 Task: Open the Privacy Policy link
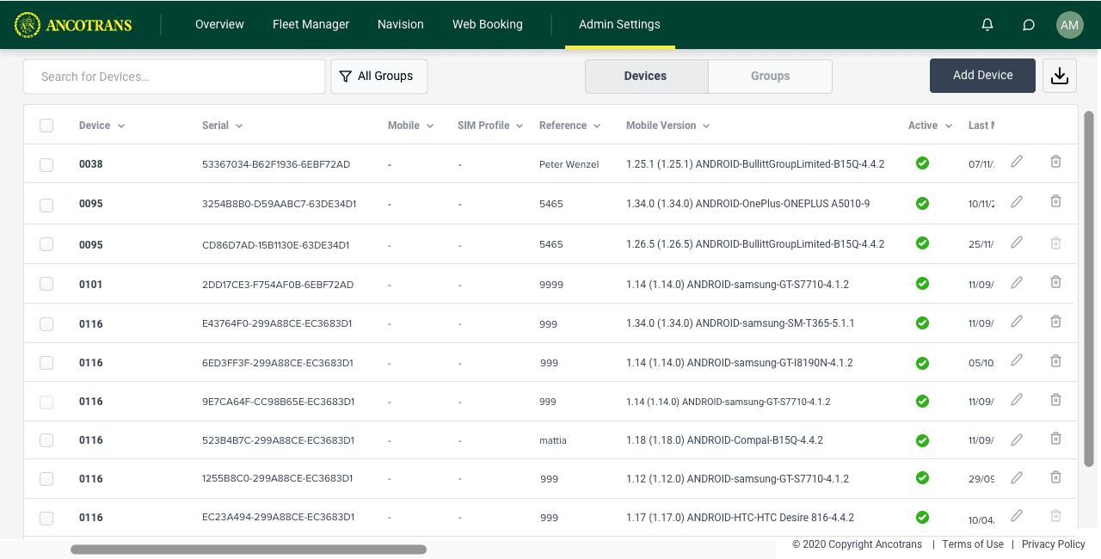(x=1054, y=544)
